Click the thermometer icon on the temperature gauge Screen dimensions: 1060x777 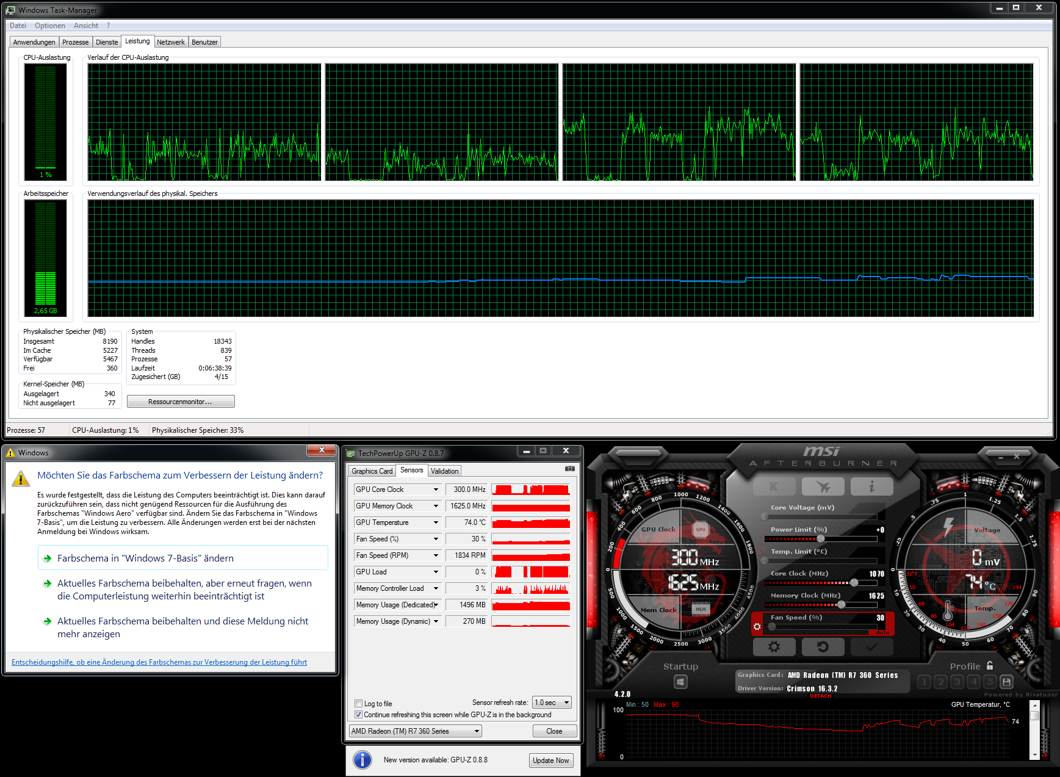coord(948,611)
